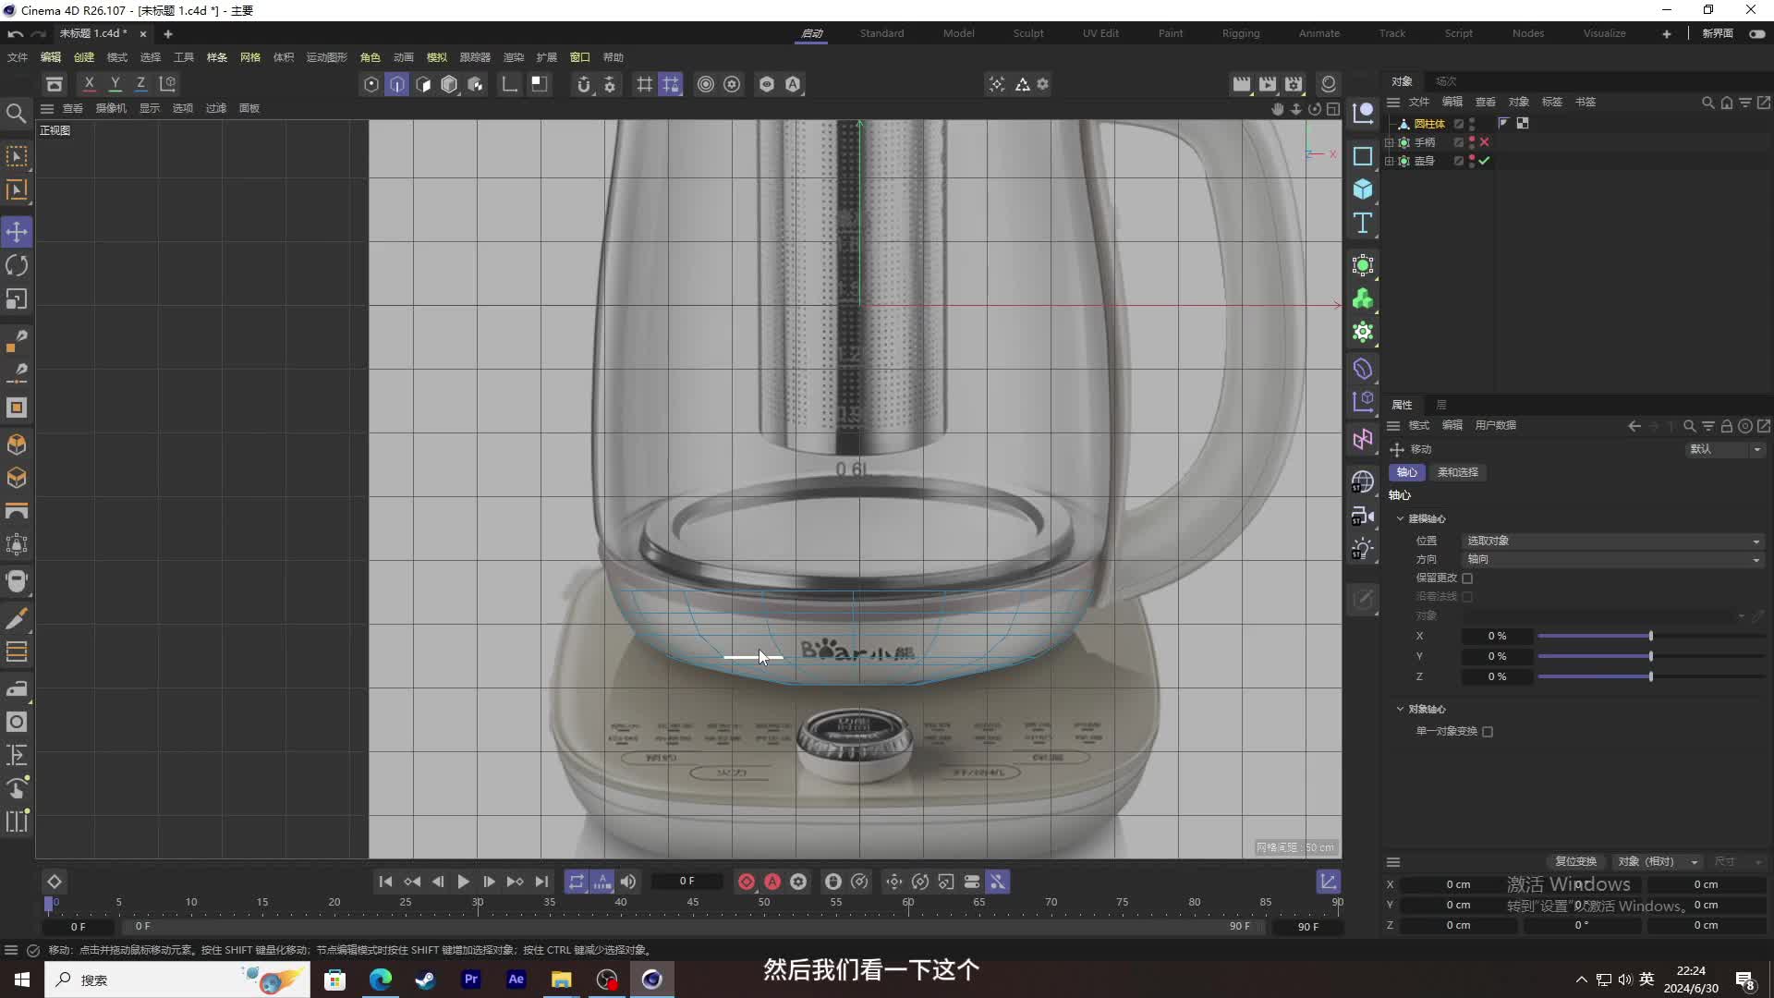Image resolution: width=1774 pixels, height=998 pixels.
Task: Open the 场次 tab in object manager
Action: [x=1446, y=81]
